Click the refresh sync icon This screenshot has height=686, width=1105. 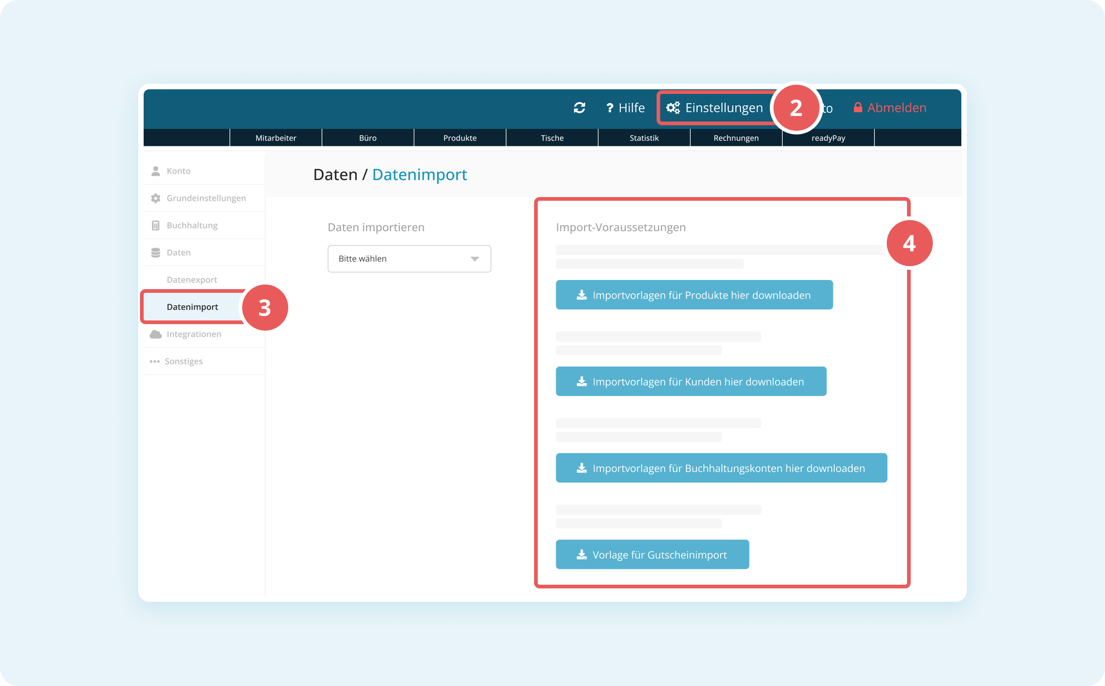(x=579, y=108)
